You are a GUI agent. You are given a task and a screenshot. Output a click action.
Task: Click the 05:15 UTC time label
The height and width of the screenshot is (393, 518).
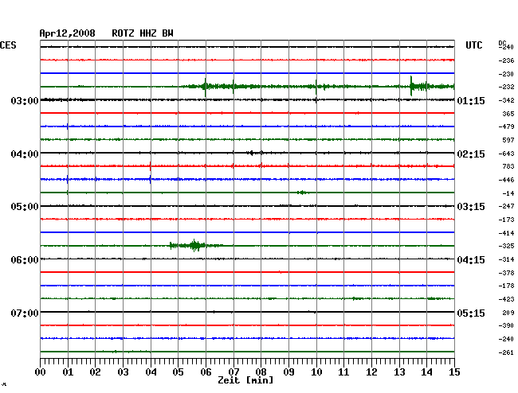tap(471, 313)
